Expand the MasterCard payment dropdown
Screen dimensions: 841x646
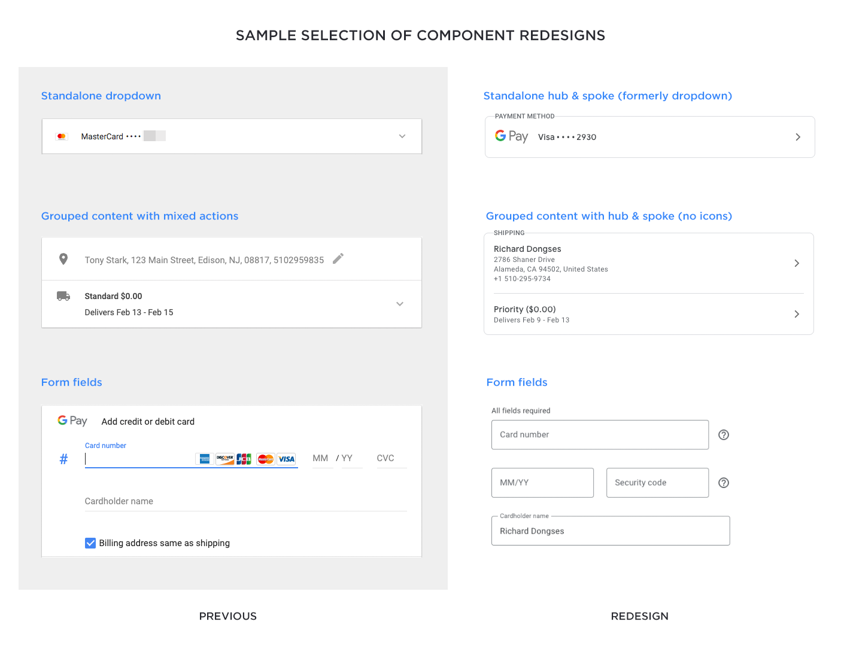pos(402,136)
